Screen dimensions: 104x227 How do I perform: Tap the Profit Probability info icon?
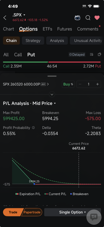pyautogui.click(x=33, y=128)
